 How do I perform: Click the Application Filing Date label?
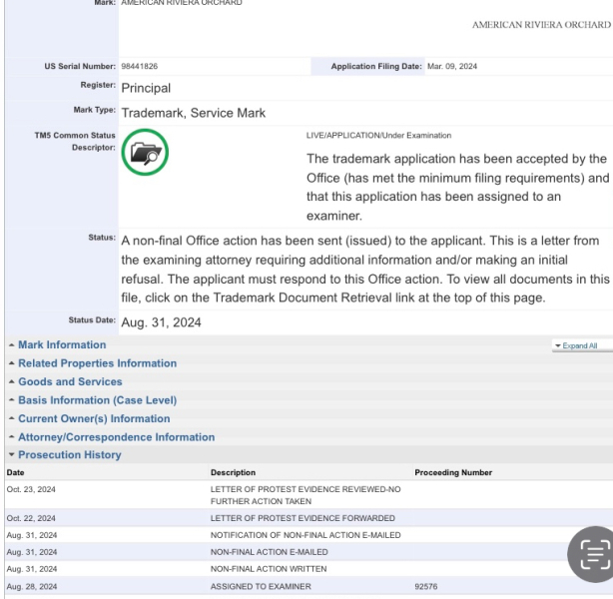coord(376,67)
